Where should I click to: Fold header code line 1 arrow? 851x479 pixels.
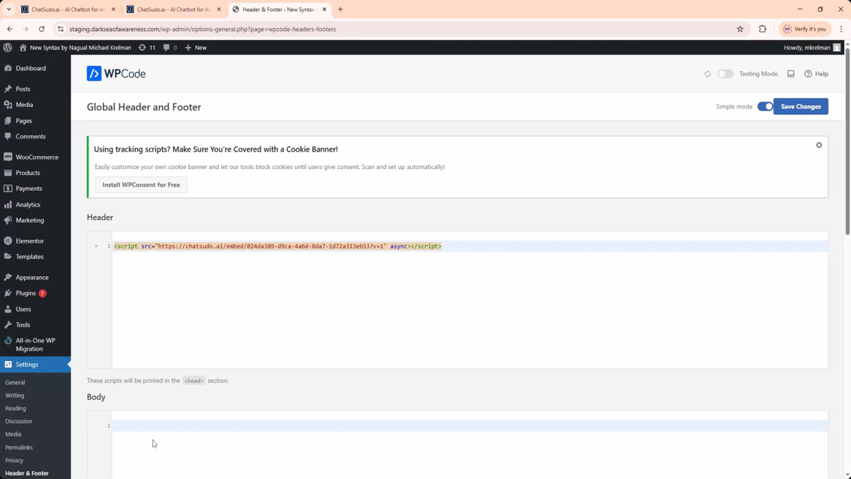(96, 246)
